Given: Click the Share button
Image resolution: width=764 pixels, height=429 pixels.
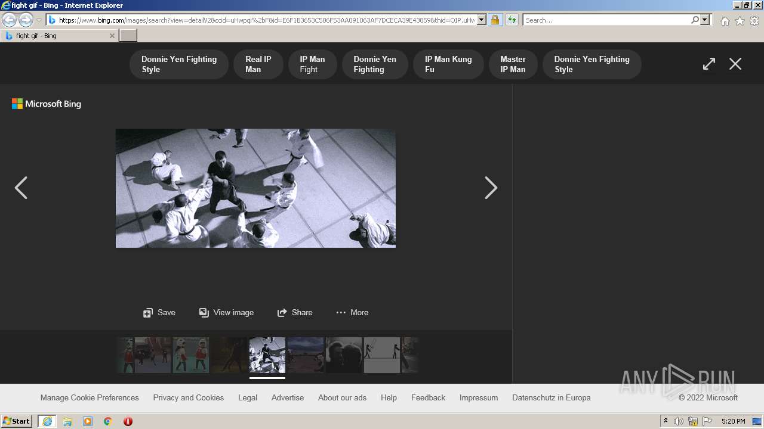Looking at the screenshot, I should 295,312.
